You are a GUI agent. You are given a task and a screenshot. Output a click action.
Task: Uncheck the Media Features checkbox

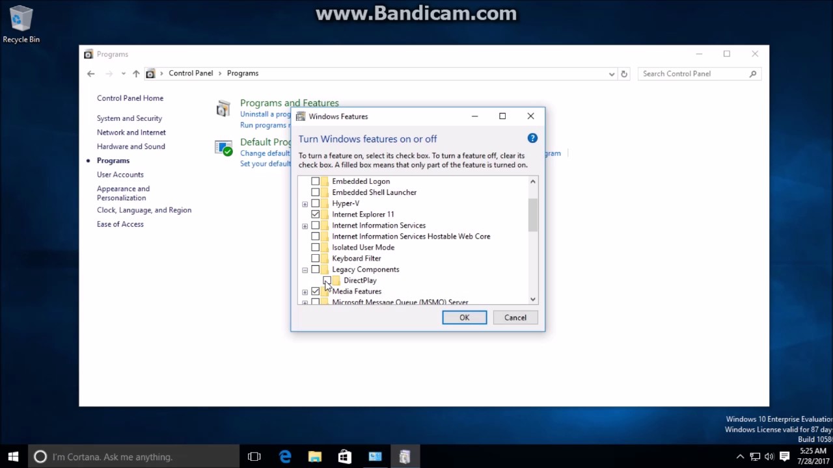click(316, 291)
